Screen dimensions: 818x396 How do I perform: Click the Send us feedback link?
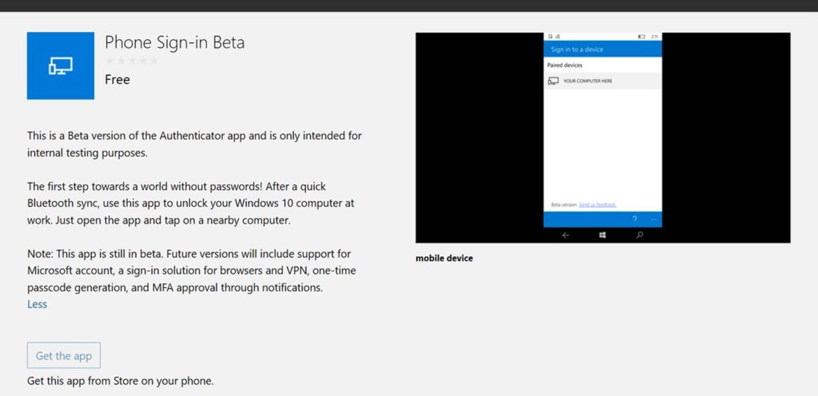click(x=597, y=204)
